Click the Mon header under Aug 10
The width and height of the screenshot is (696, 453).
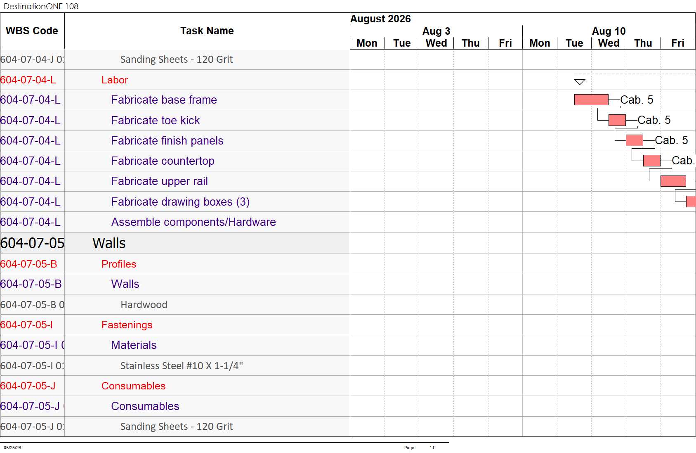click(x=540, y=43)
